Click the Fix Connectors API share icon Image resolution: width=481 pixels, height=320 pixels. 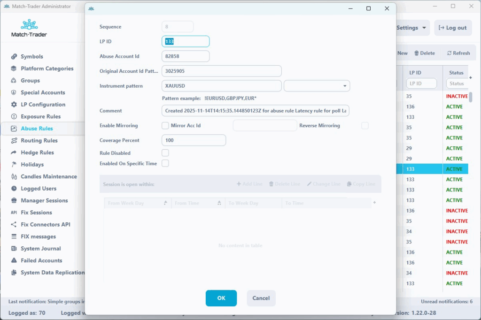click(x=14, y=225)
